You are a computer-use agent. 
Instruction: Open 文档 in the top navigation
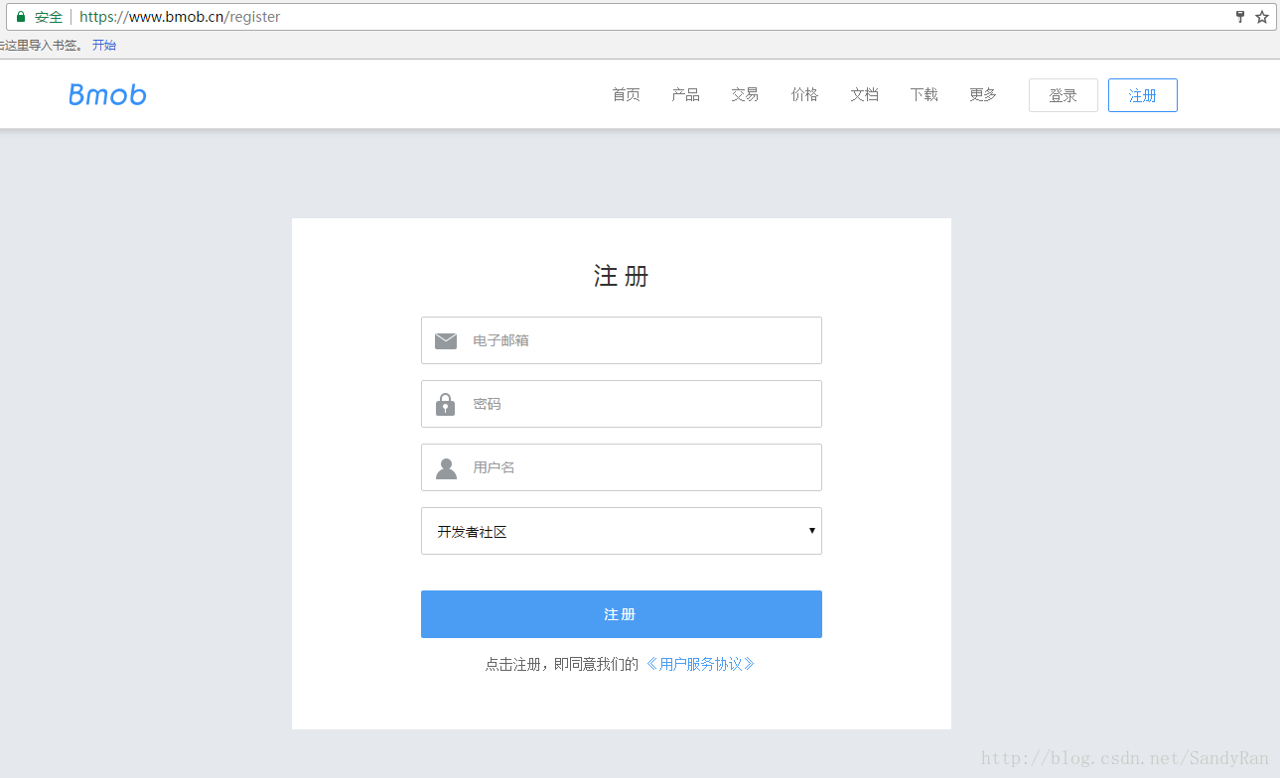(x=864, y=94)
